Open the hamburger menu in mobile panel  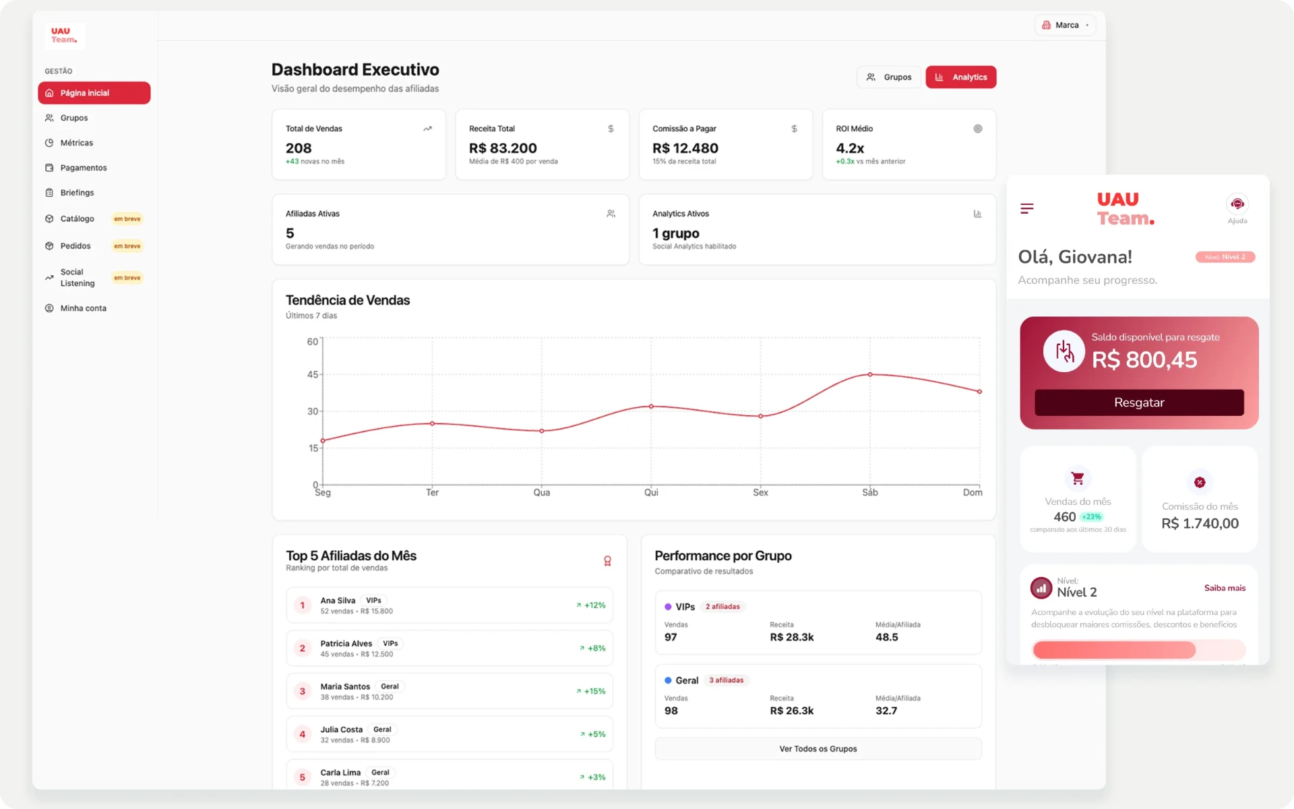(1027, 209)
